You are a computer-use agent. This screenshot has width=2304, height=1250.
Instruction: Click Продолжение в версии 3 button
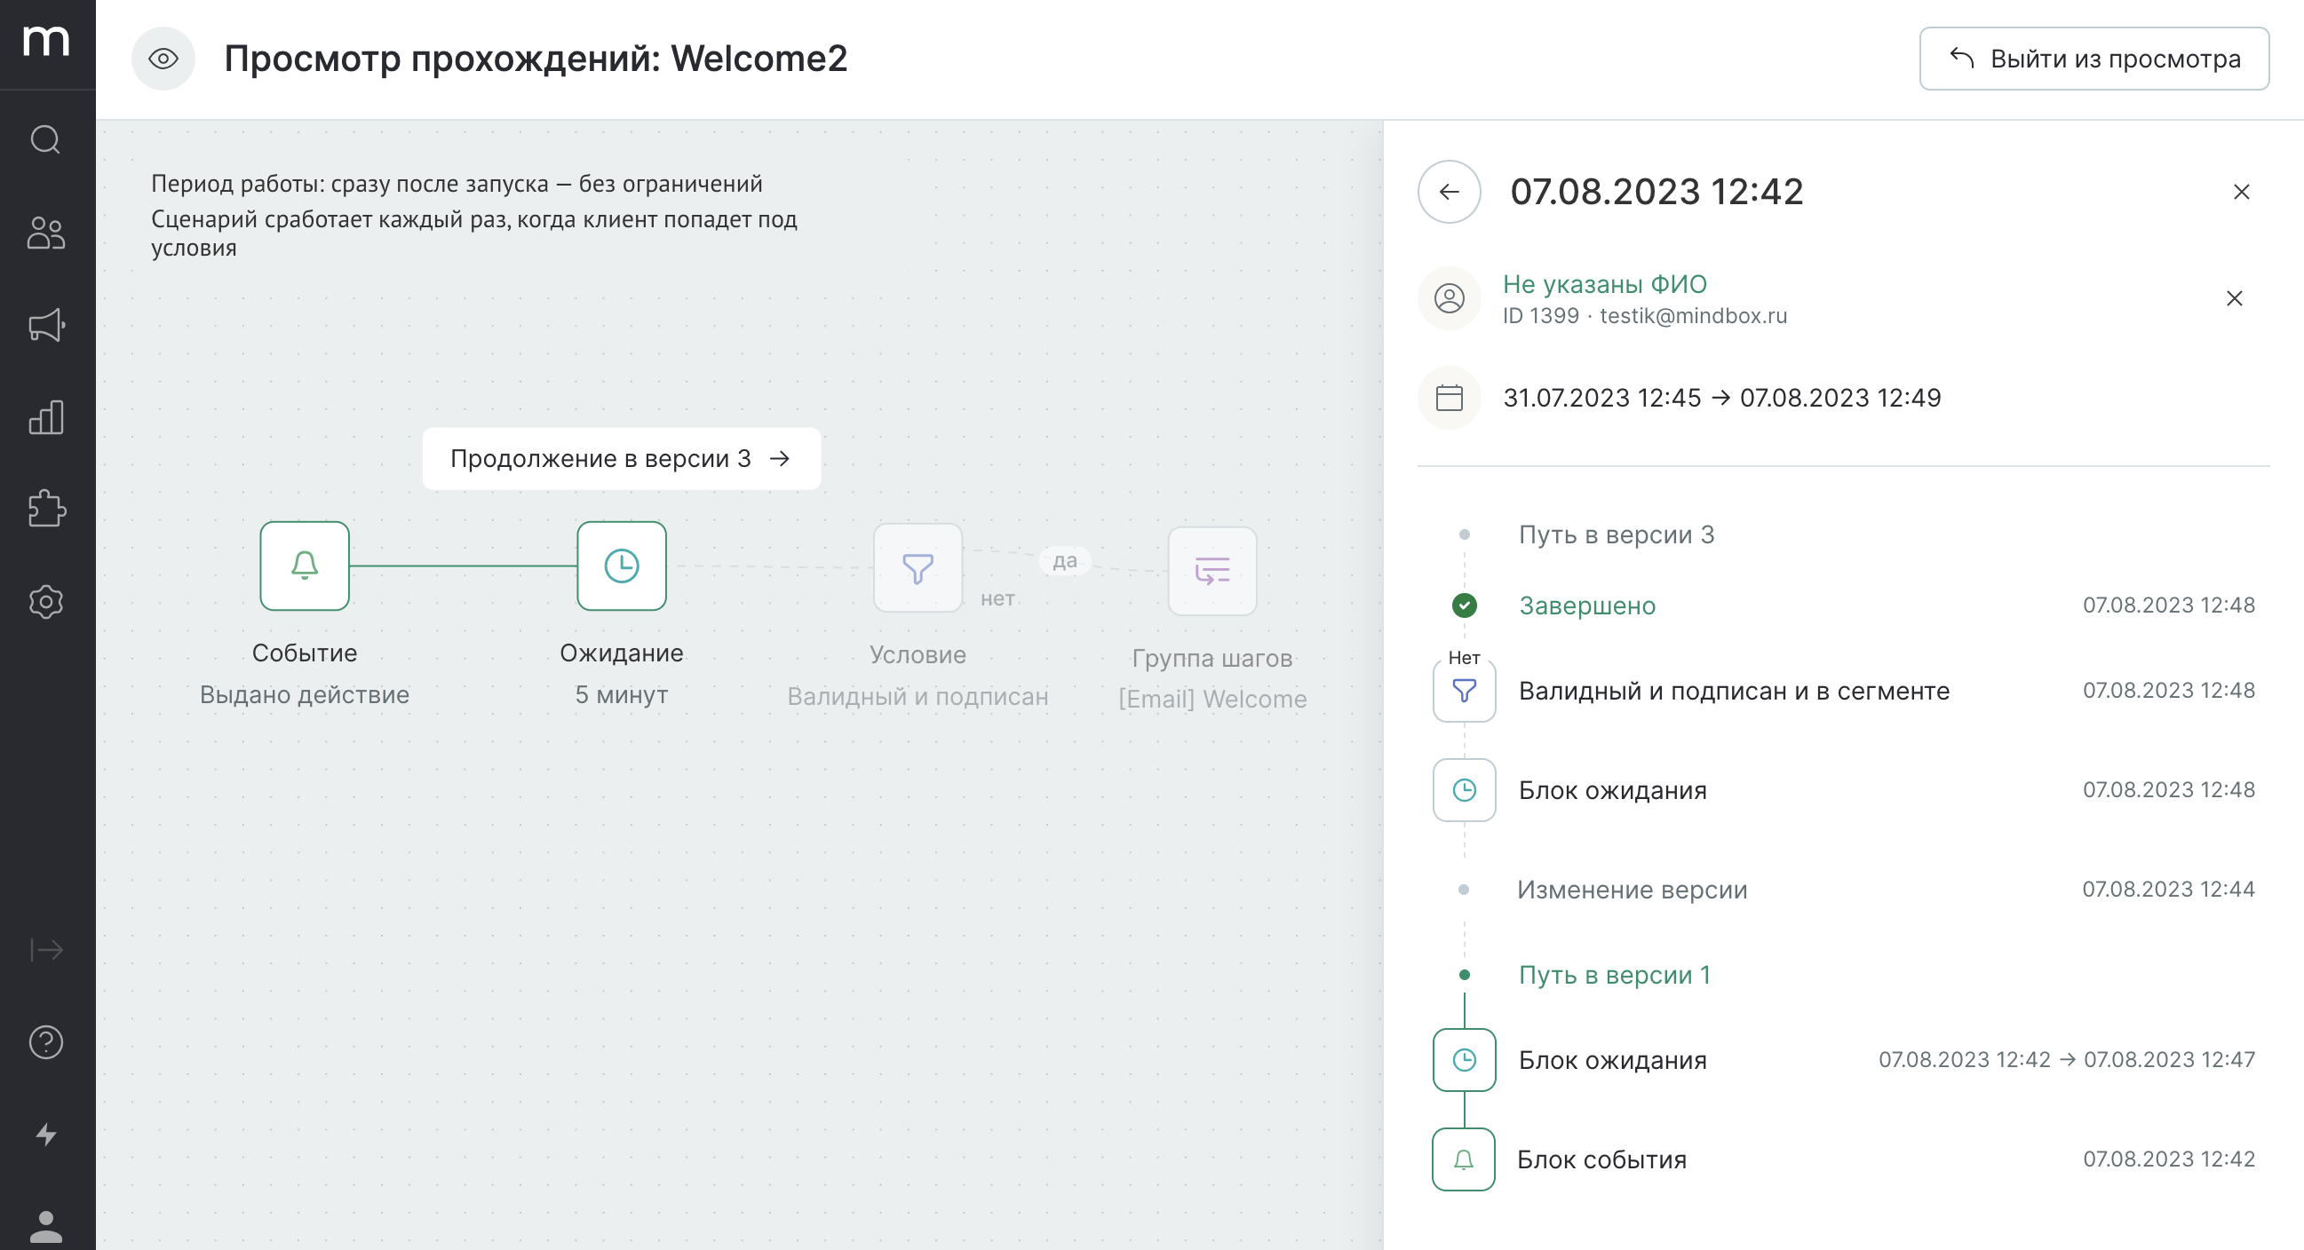(622, 459)
